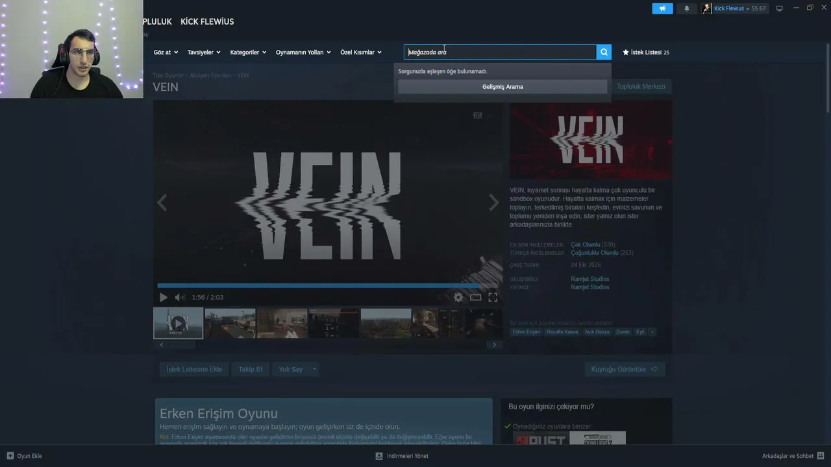Click the İstek Listesine Ekle button
Viewport: 831px width, 467px height.
pyautogui.click(x=194, y=369)
